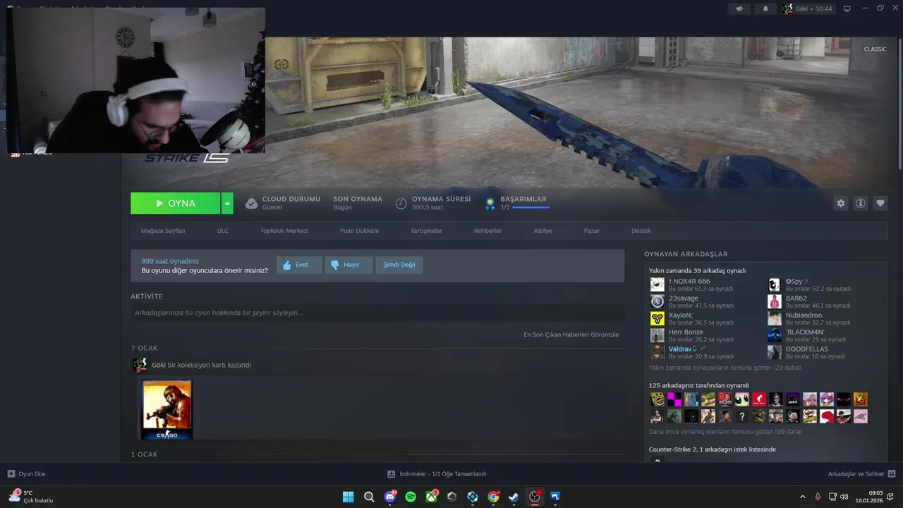903x508 pixels.
Task: Open Steam from the taskbar
Action: [514, 497]
